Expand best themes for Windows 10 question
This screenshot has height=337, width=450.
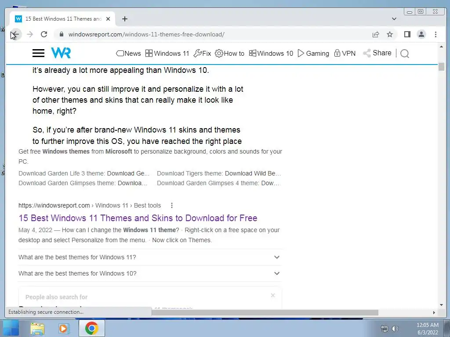[x=149, y=273]
